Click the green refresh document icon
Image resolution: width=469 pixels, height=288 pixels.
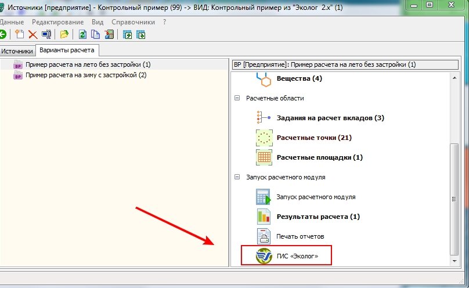tap(82, 34)
